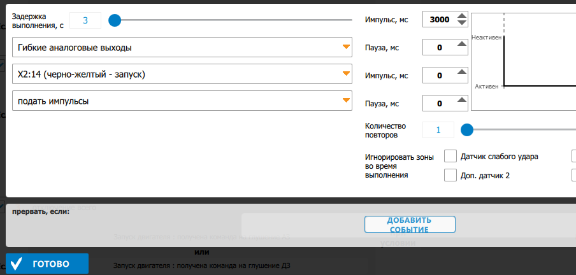Open the подать импульсы action dropdown

[x=182, y=101]
